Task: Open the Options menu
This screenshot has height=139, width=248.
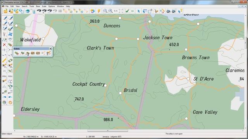Action: click(x=52, y=6)
